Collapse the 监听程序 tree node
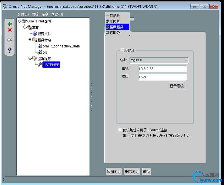Screen dimensions: 224x185 pyautogui.click(x=30, y=58)
